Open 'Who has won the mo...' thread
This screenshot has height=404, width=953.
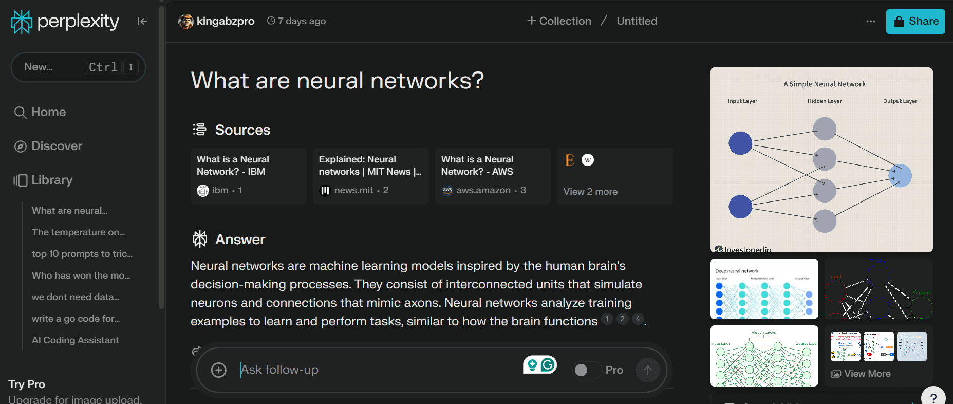(x=81, y=276)
